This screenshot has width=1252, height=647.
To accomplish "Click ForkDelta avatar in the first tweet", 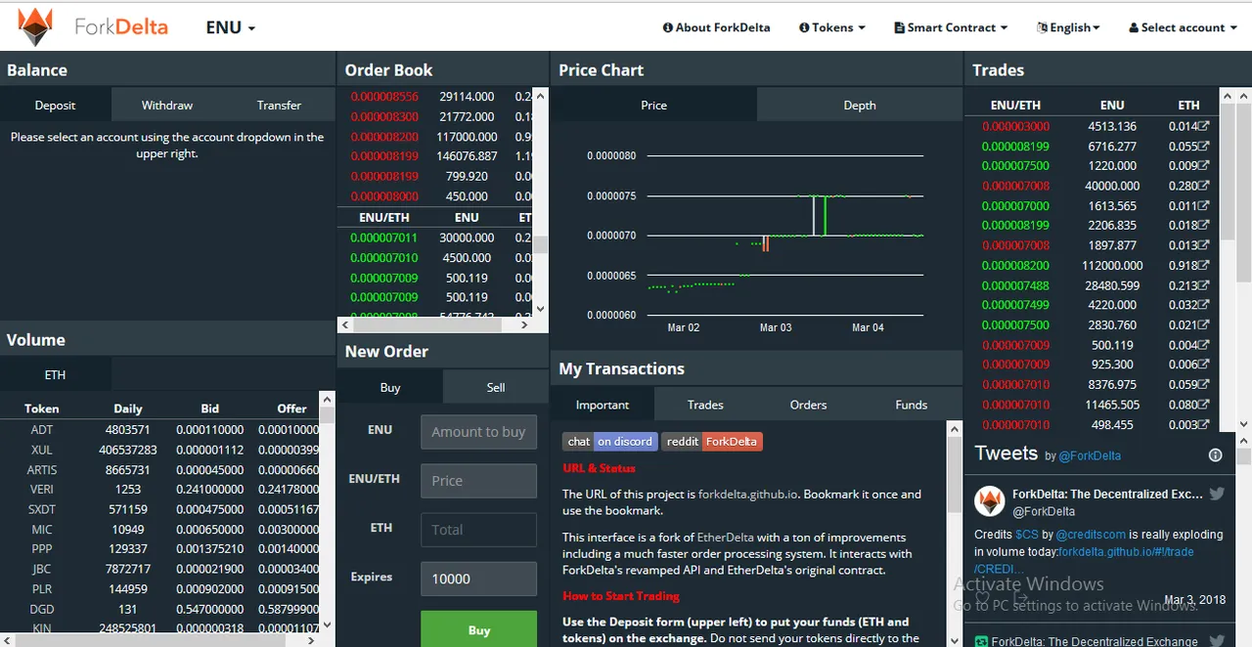I will coord(990,501).
